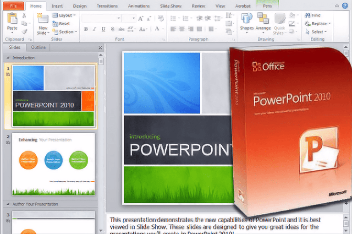This screenshot has height=234, width=352.
Task: Open the font name combo box
Action: point(101,18)
